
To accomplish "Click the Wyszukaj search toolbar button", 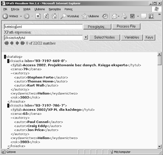I will coord(69,16).
